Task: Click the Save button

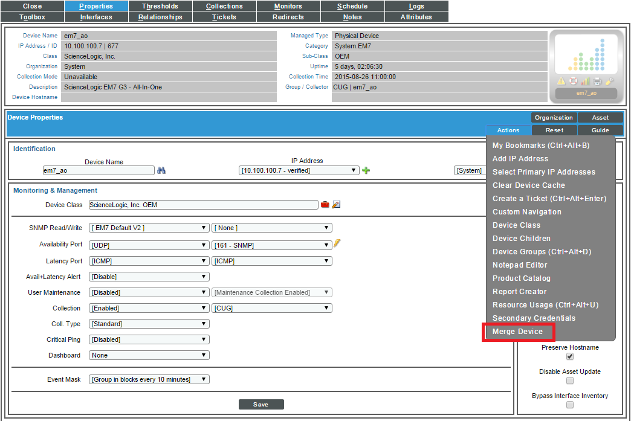Action: click(261, 404)
